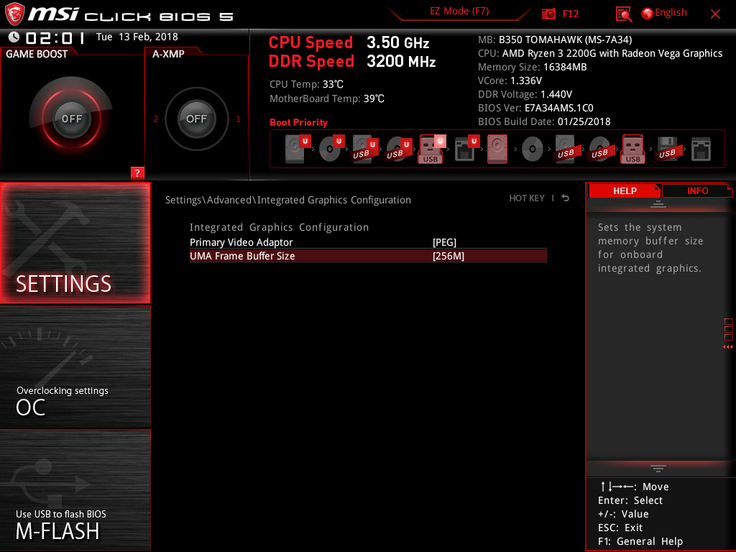Select the UMA Frame Buffer Size label
The image size is (736, 552).
coord(242,256)
